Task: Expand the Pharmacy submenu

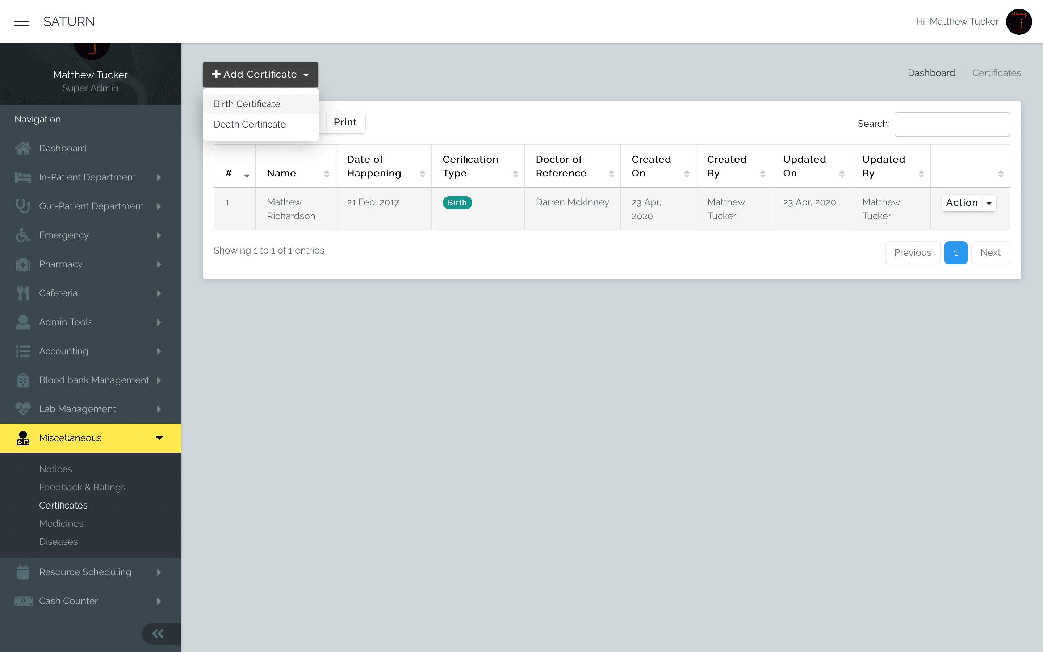Action: coord(91,264)
